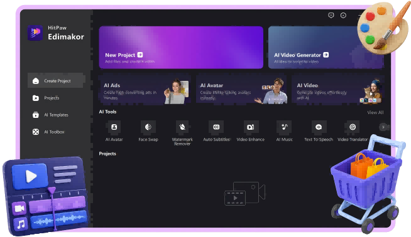Click the Projects folder icon in sidebar
The height and width of the screenshot is (237, 411).
36,98
